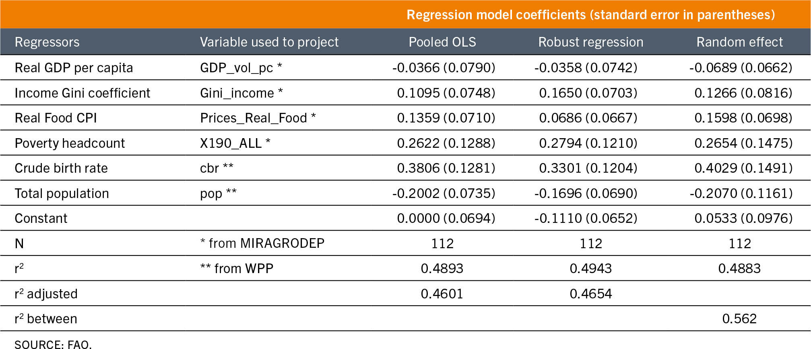Click the Robust regression value -0.1696 (0.0690)

click(586, 193)
